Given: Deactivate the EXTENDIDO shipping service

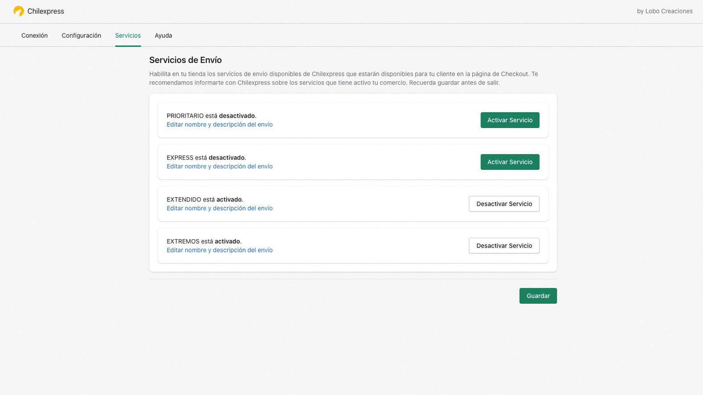Looking at the screenshot, I should (504, 204).
